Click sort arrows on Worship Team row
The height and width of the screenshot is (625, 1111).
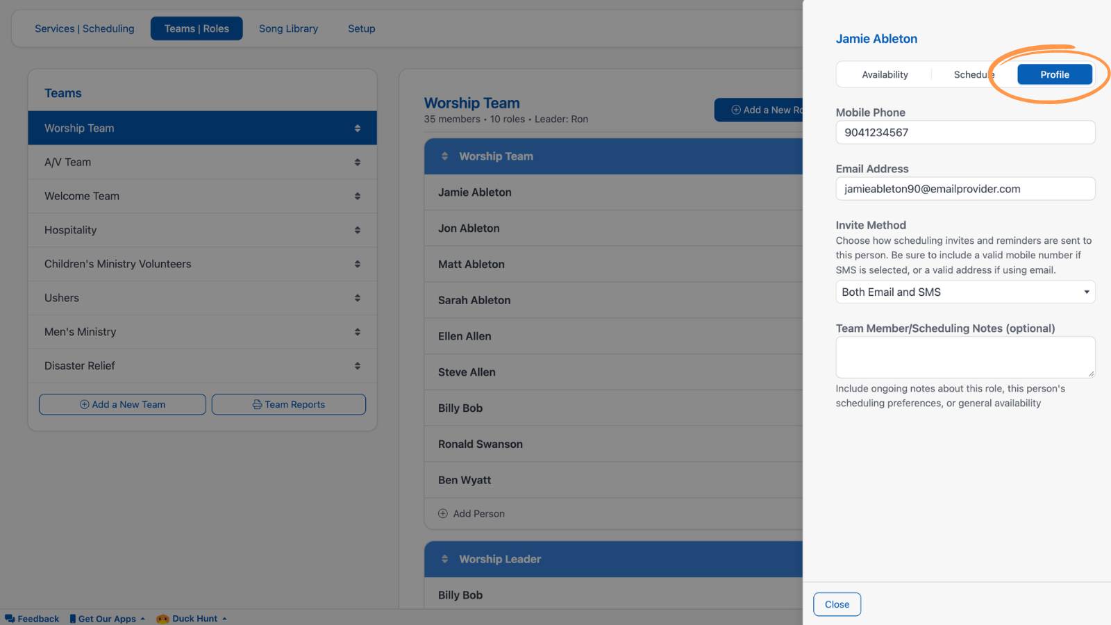357,128
